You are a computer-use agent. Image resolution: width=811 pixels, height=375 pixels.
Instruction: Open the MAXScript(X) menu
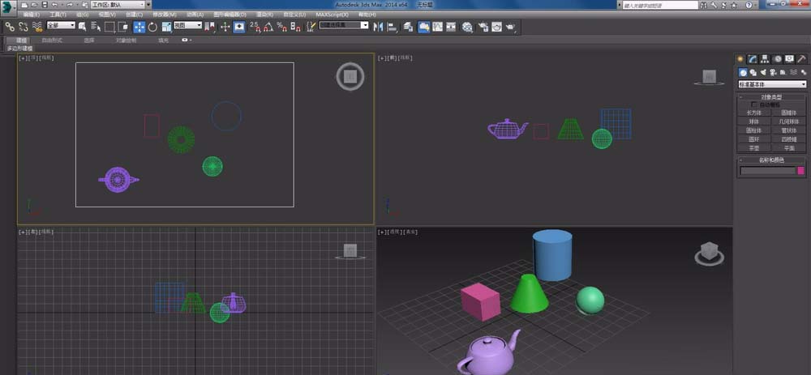[332, 15]
